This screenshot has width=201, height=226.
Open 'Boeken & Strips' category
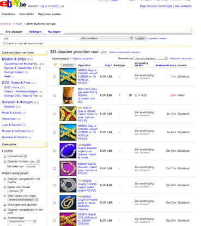[x=14, y=59]
